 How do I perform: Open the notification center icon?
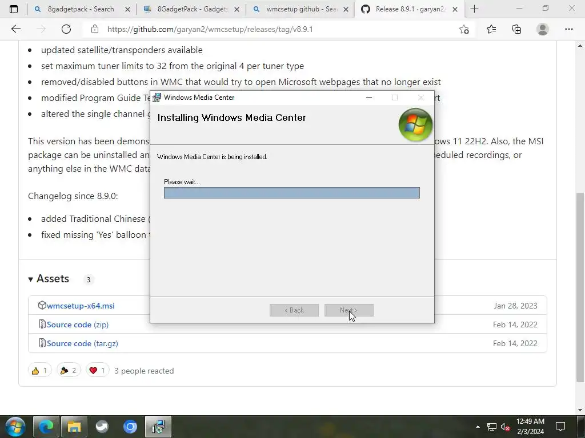click(560, 427)
